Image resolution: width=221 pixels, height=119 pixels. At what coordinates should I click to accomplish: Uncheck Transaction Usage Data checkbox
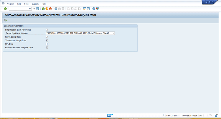click(x=47, y=40)
